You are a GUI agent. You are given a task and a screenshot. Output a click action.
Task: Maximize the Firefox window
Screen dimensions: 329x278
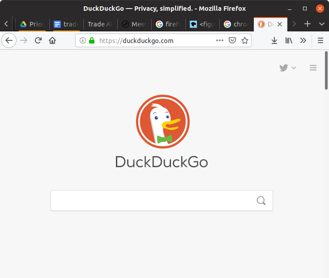point(305,9)
